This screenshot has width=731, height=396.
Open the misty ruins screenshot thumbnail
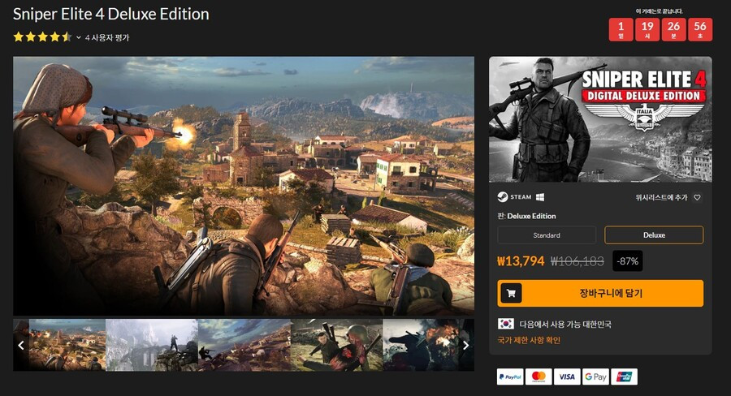[x=152, y=345]
